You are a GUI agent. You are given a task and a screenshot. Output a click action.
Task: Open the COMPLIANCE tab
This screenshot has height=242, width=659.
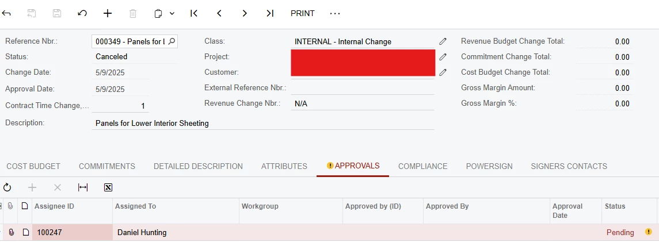pos(423,166)
